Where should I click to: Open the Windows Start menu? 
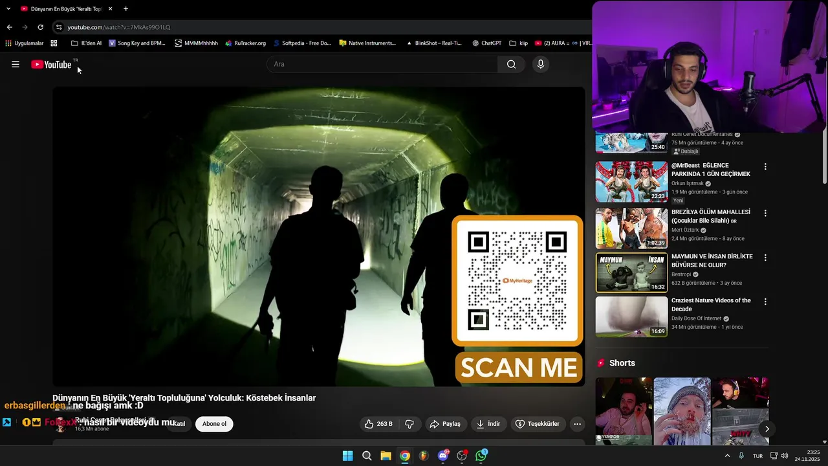point(347,456)
